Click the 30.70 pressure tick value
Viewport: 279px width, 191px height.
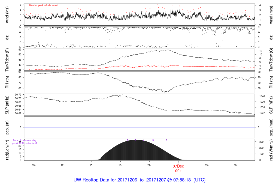click(18, 98)
